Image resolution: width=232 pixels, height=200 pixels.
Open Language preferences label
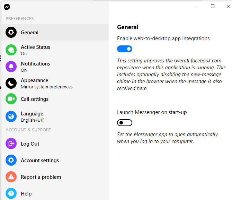click(32, 114)
